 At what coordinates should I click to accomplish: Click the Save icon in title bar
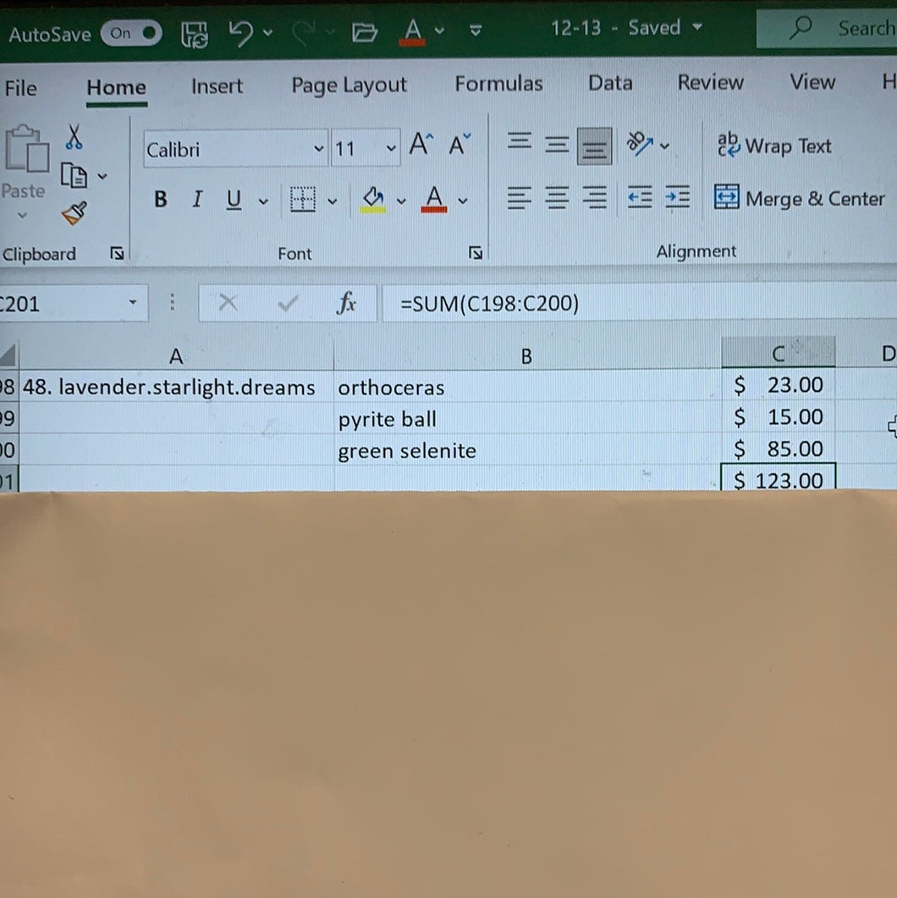[x=195, y=35]
